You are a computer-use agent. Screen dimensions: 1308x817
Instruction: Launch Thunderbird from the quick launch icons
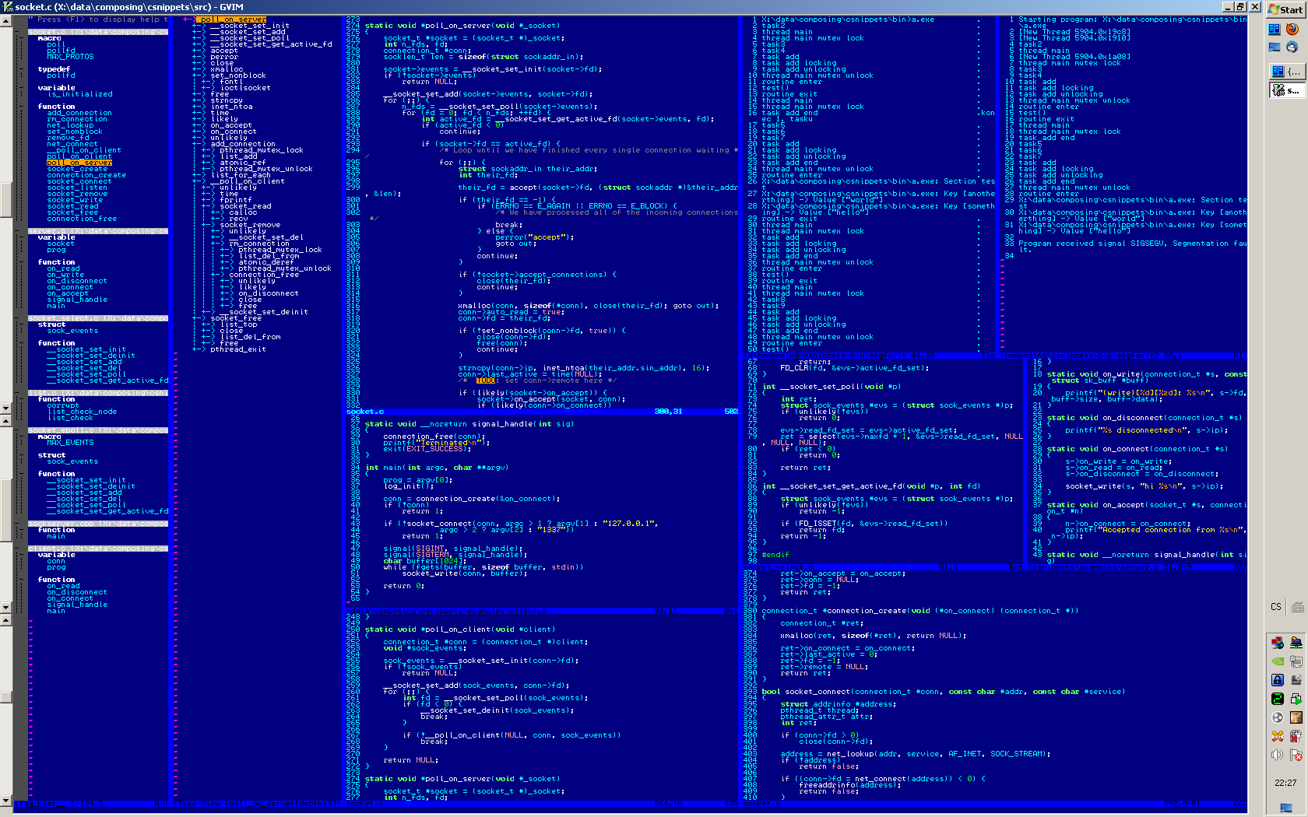[x=1292, y=47]
